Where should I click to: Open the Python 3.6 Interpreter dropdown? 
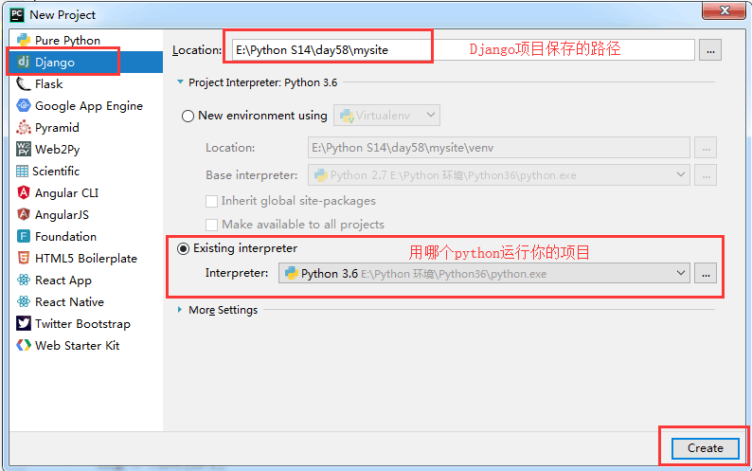tap(484, 273)
